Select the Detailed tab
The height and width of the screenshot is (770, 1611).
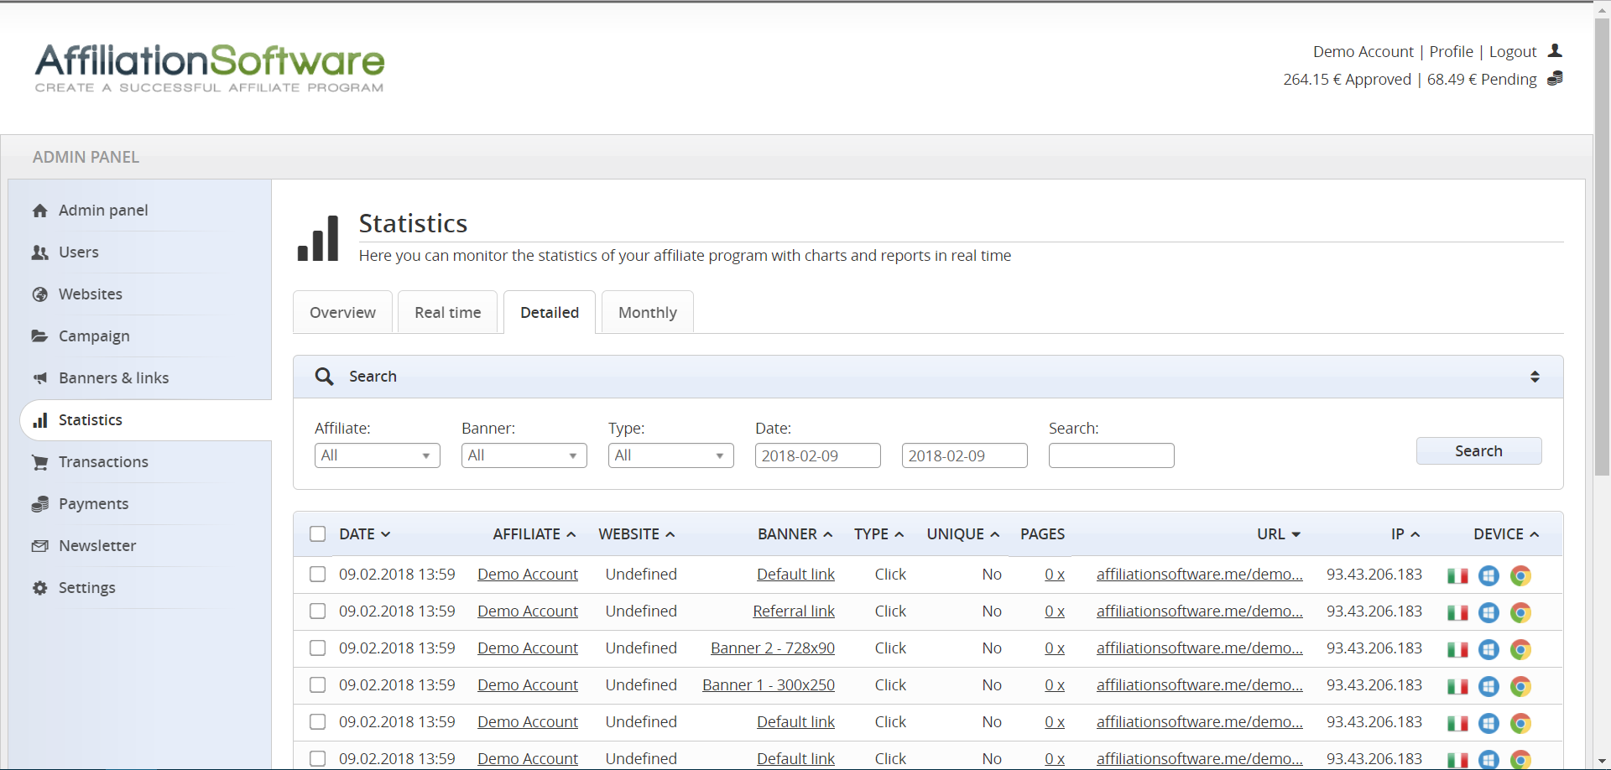(550, 312)
